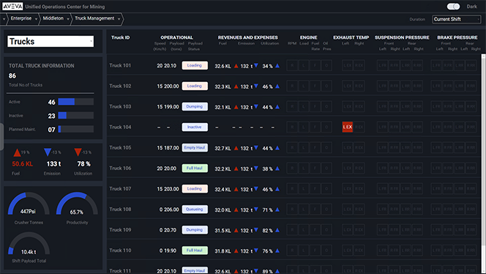
Task: Click the AVEVA logo
Action: click(12, 7)
